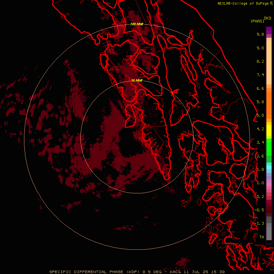
Task: Click the 9.0 value on color scale
Action: (x=260, y=48)
